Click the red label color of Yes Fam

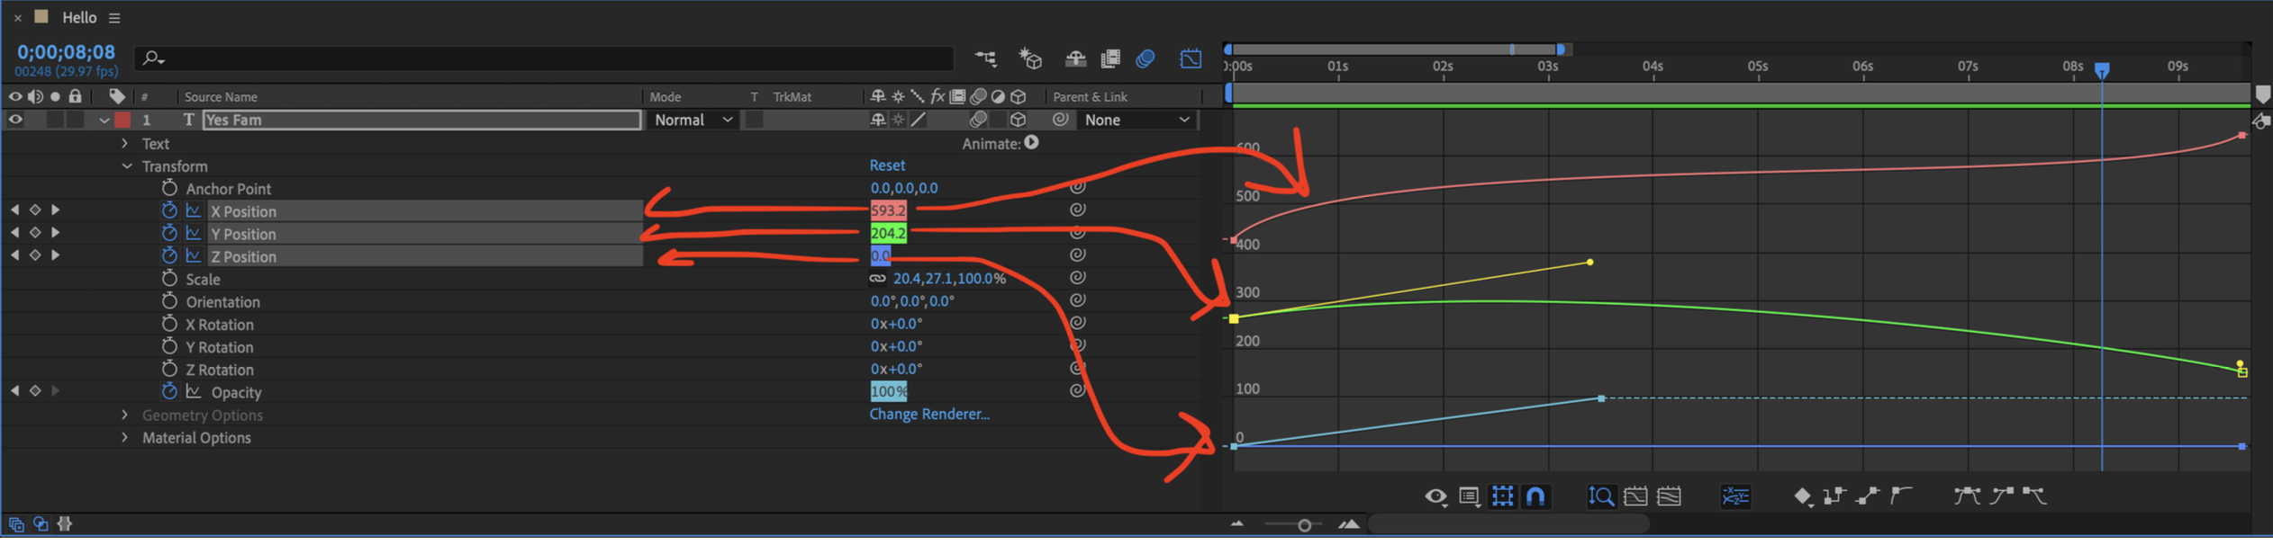click(x=122, y=120)
